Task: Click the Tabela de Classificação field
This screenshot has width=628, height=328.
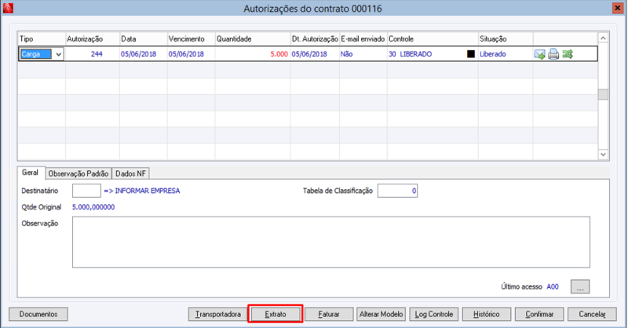Action: point(397,191)
